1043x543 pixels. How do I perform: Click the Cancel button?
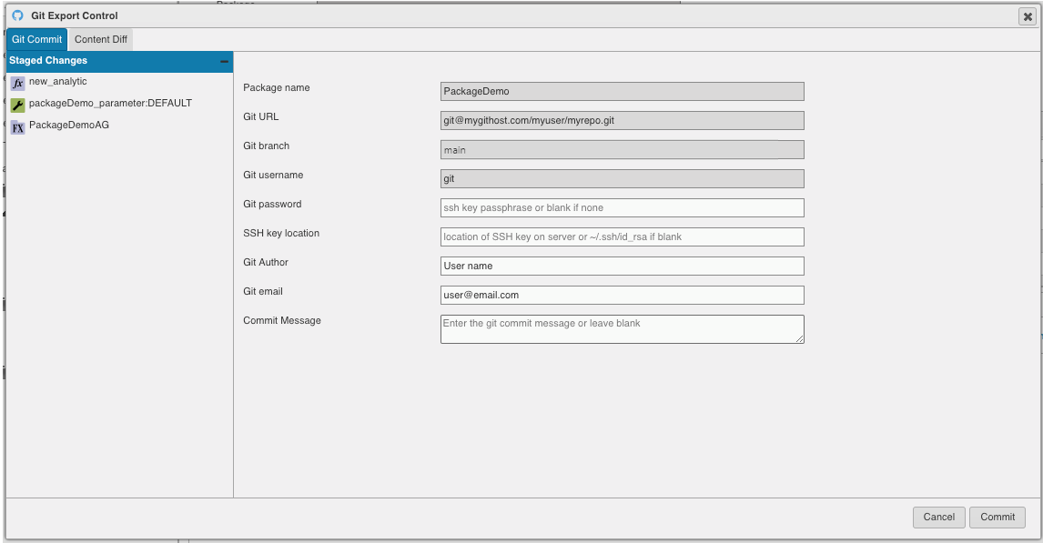938,518
